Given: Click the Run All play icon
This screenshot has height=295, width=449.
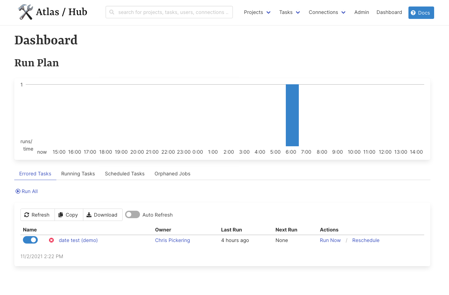Looking at the screenshot, I should (18, 191).
